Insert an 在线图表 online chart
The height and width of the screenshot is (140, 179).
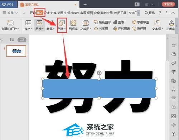pos(121,29)
